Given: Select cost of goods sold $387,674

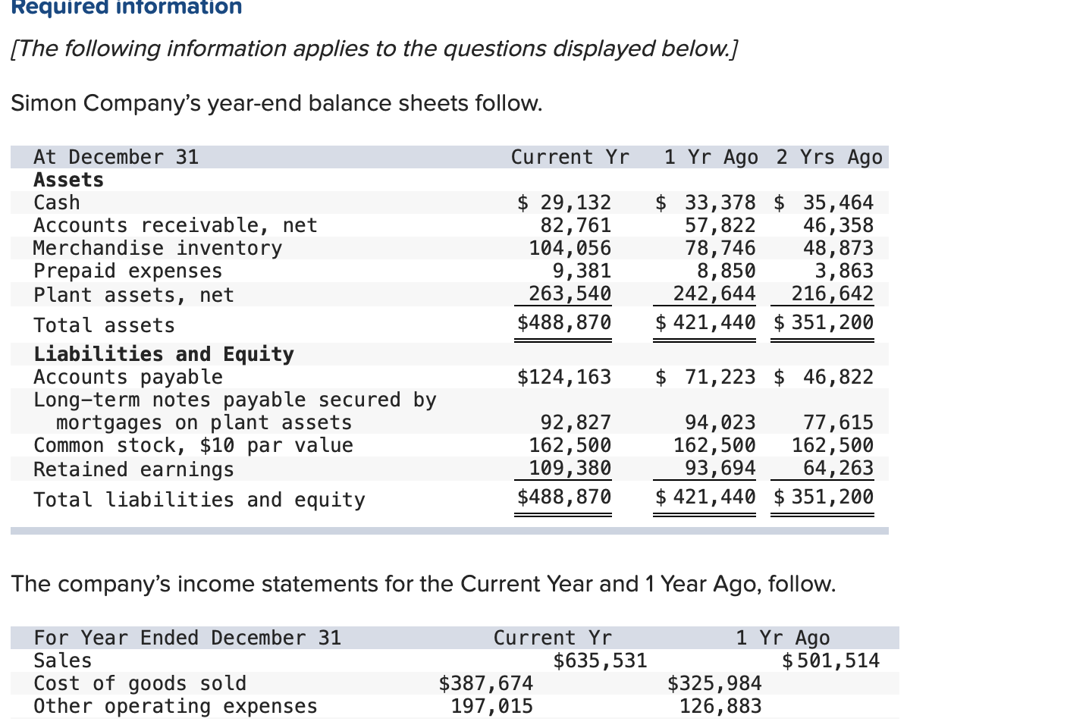Looking at the screenshot, I should click(x=486, y=683).
